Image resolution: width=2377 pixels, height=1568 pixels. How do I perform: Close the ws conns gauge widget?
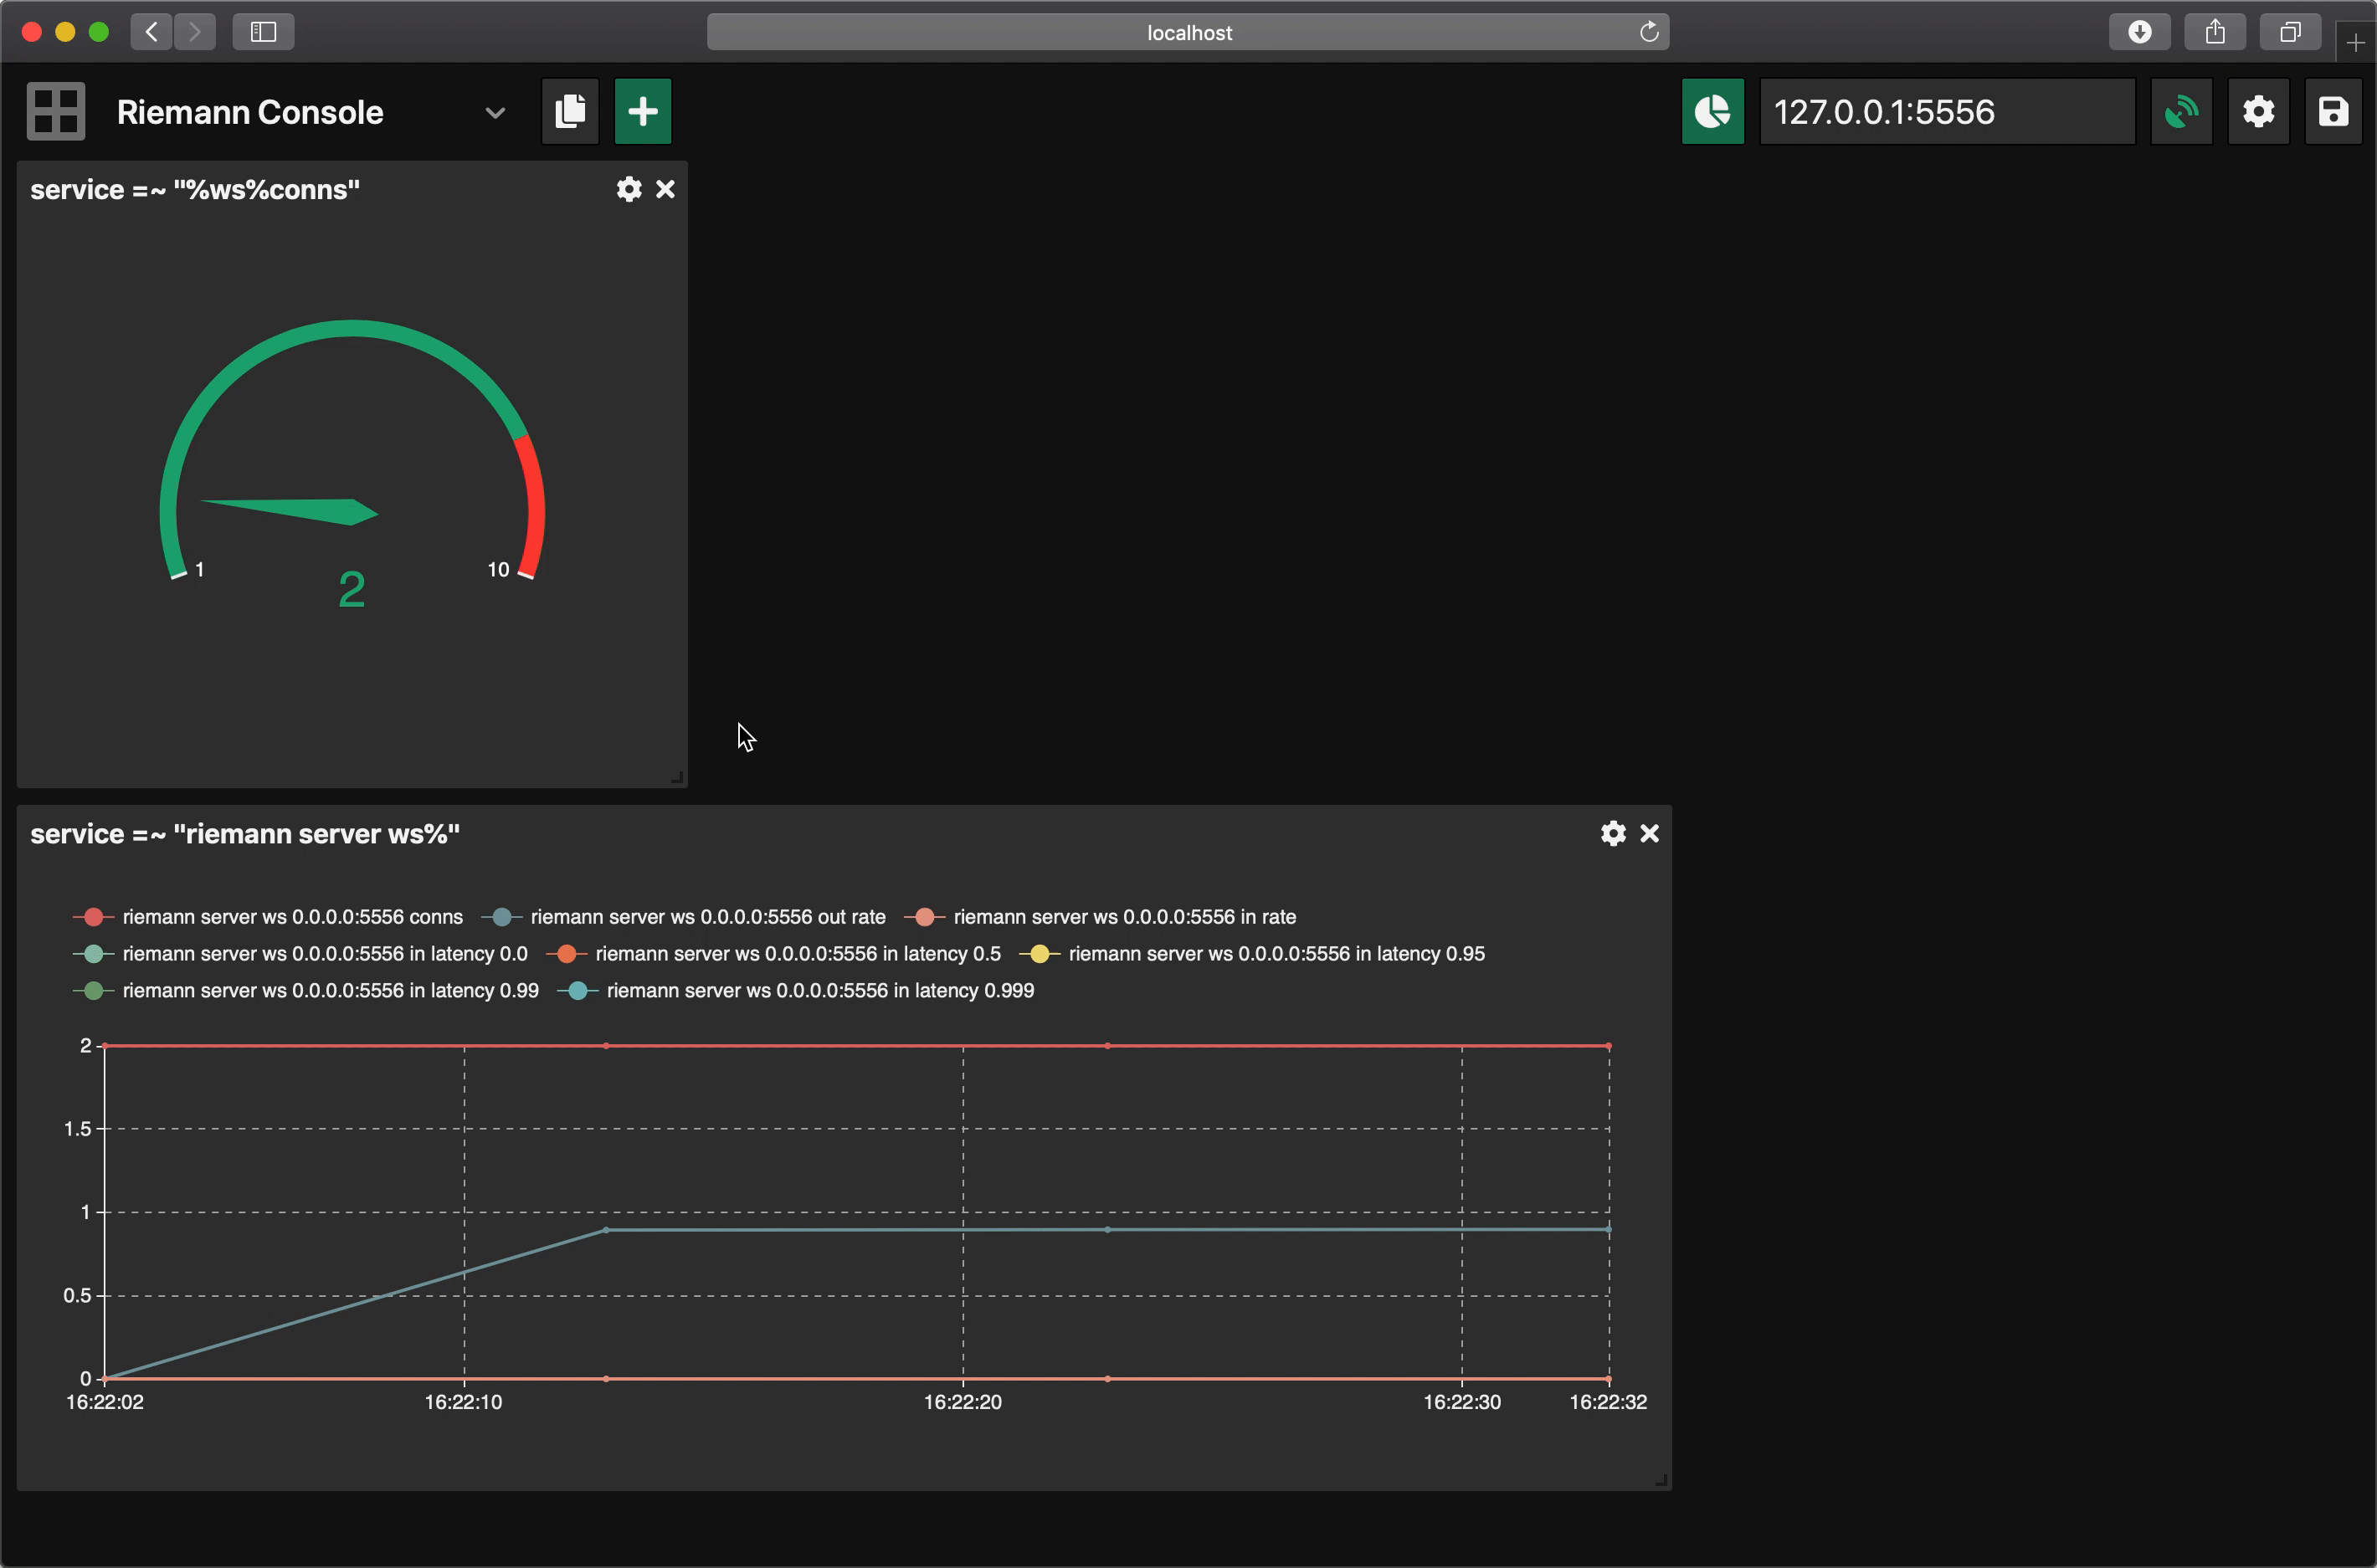coord(665,189)
